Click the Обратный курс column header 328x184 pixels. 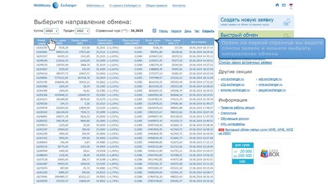(131, 42)
